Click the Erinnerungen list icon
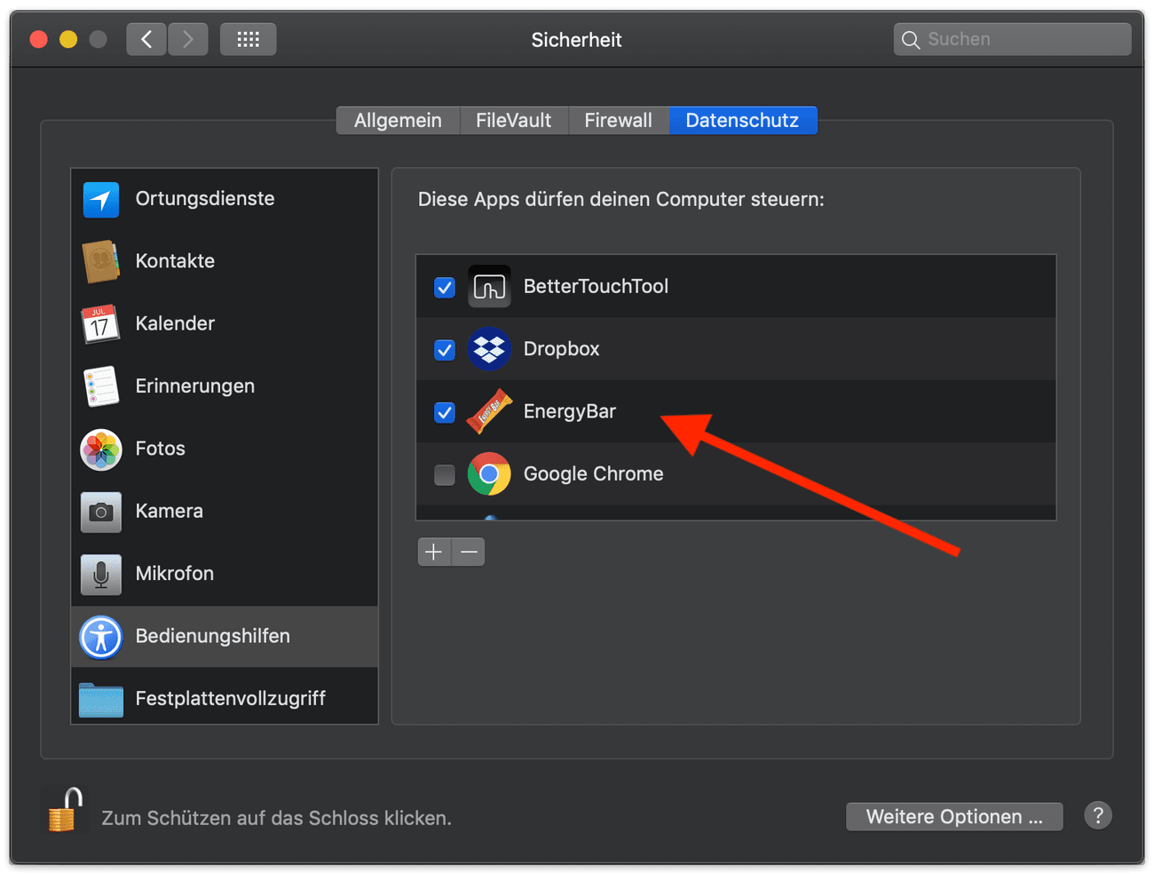The image size is (1154, 874). pyautogui.click(x=101, y=386)
